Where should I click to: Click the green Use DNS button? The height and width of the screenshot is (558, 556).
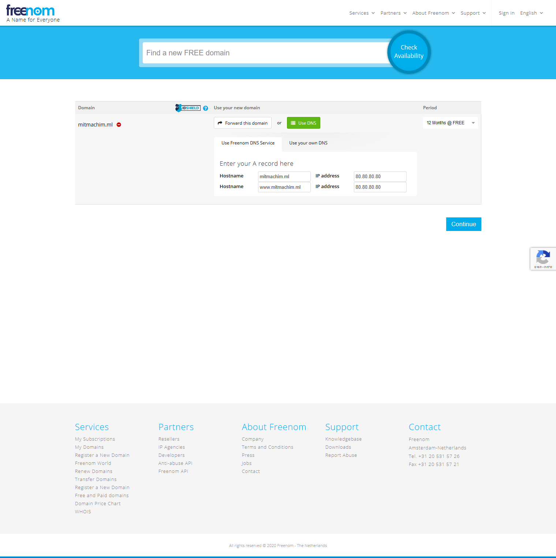[303, 123]
